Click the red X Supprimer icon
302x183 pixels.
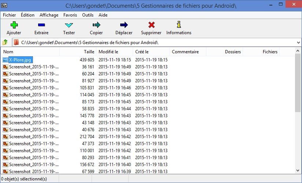pos(151,25)
